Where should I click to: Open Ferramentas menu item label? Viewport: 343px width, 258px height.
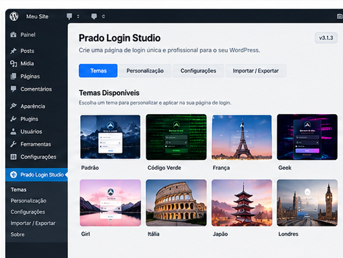point(36,144)
